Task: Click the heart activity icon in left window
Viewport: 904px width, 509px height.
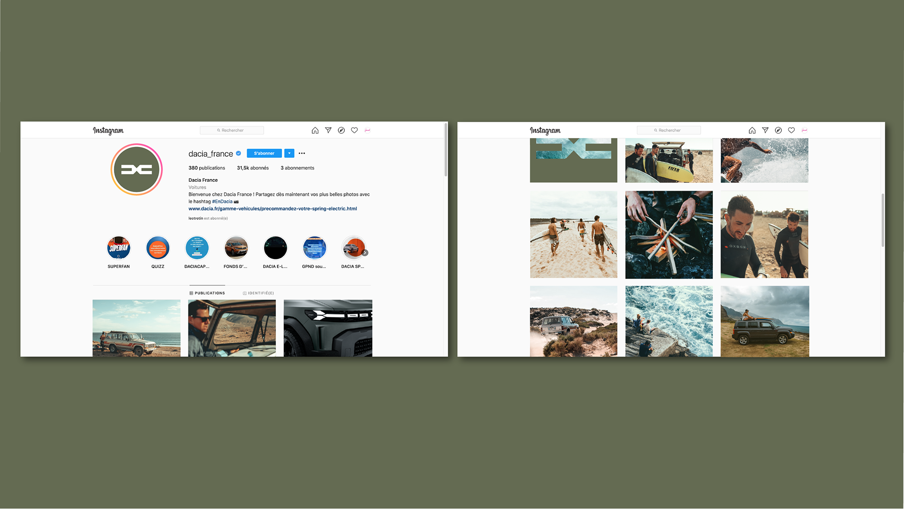Action: (355, 130)
